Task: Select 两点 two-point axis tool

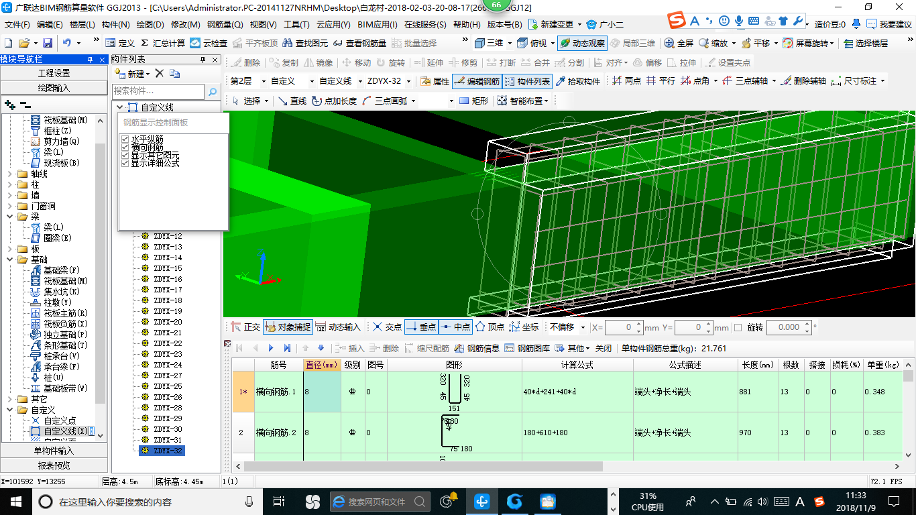Action: tap(626, 81)
